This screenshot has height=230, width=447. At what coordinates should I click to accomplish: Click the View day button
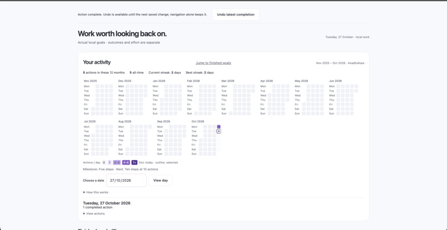(160, 181)
